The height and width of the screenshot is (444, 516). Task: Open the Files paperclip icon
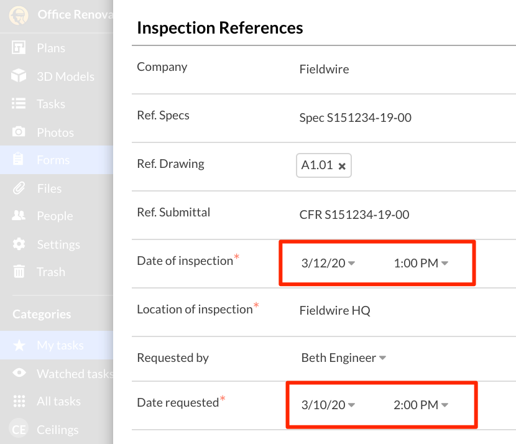pos(19,188)
